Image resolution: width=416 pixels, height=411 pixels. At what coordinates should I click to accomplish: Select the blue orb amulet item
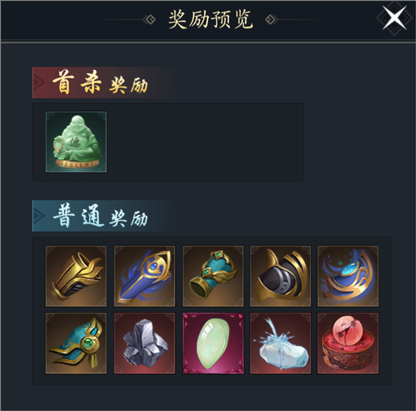(x=348, y=276)
